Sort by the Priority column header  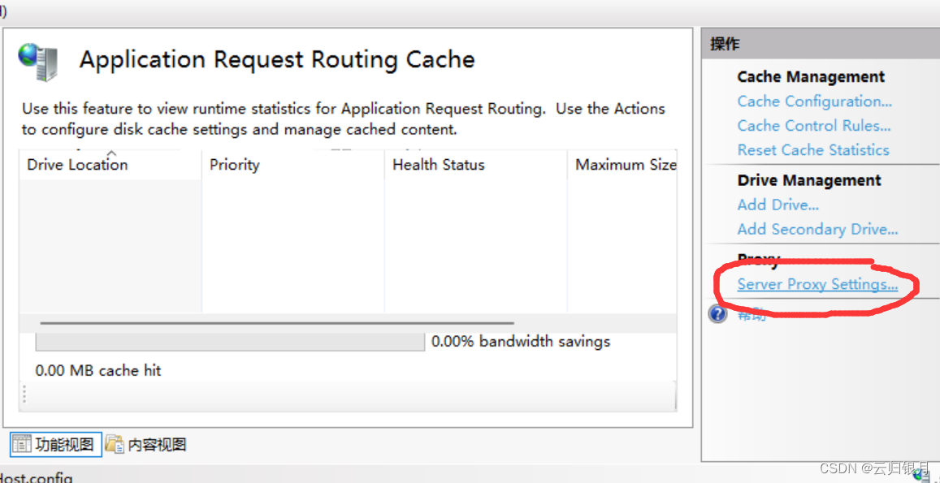point(235,165)
